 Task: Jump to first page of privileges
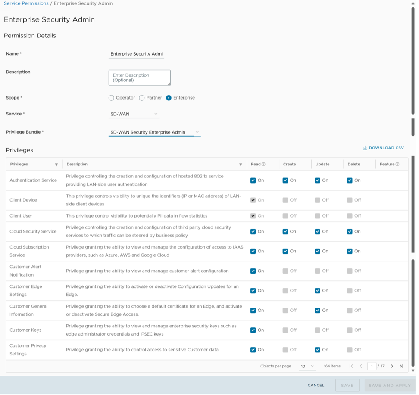[x=351, y=366]
